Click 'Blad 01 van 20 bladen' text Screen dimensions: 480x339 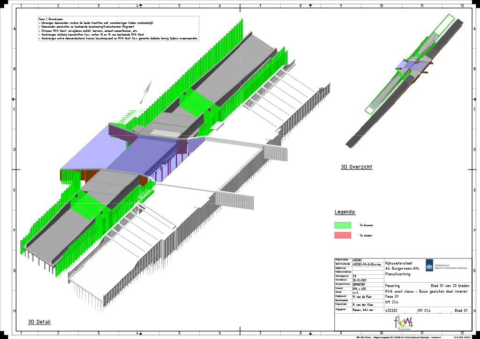(449, 286)
